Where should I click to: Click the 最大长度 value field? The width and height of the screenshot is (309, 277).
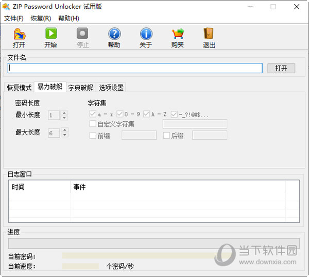click(x=54, y=133)
